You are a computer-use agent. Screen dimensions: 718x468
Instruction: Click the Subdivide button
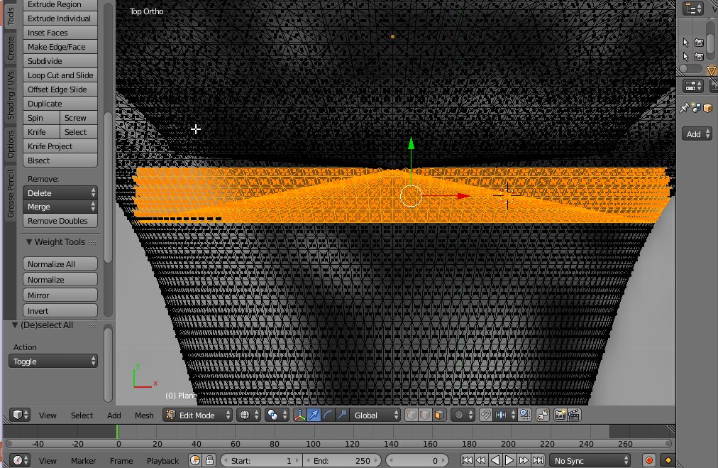point(60,61)
